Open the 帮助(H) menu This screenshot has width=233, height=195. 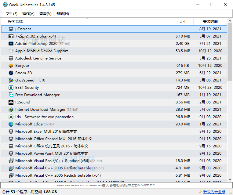[63, 14]
